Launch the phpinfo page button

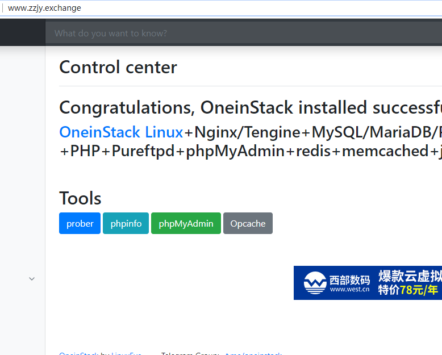[x=126, y=223]
